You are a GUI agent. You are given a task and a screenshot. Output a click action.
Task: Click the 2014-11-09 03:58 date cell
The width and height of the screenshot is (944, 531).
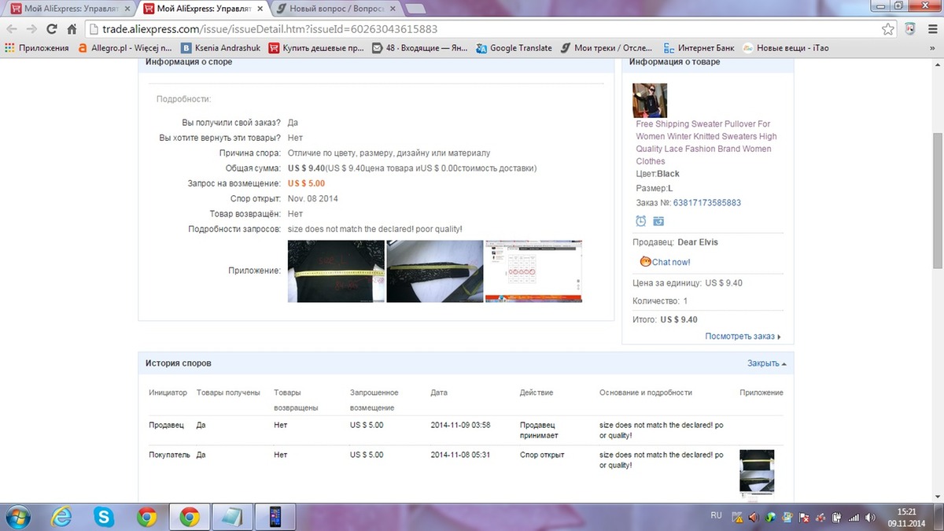click(461, 425)
